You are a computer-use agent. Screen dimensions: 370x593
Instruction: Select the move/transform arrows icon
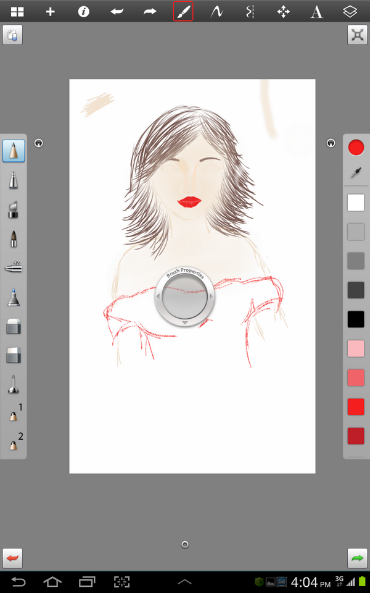(x=283, y=12)
